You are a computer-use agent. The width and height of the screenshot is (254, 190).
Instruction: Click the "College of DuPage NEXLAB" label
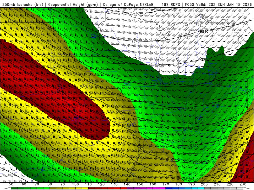coord(128,5)
